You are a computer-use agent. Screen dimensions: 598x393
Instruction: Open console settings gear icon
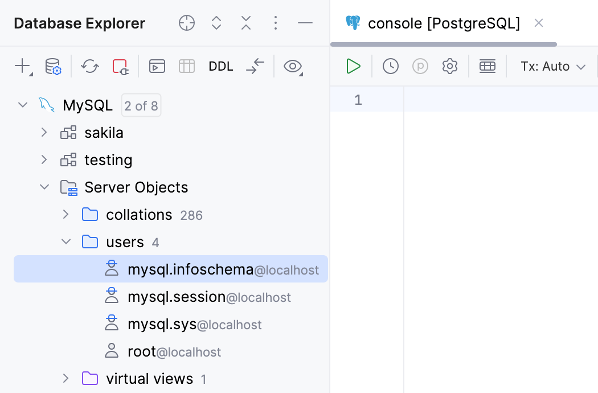449,66
